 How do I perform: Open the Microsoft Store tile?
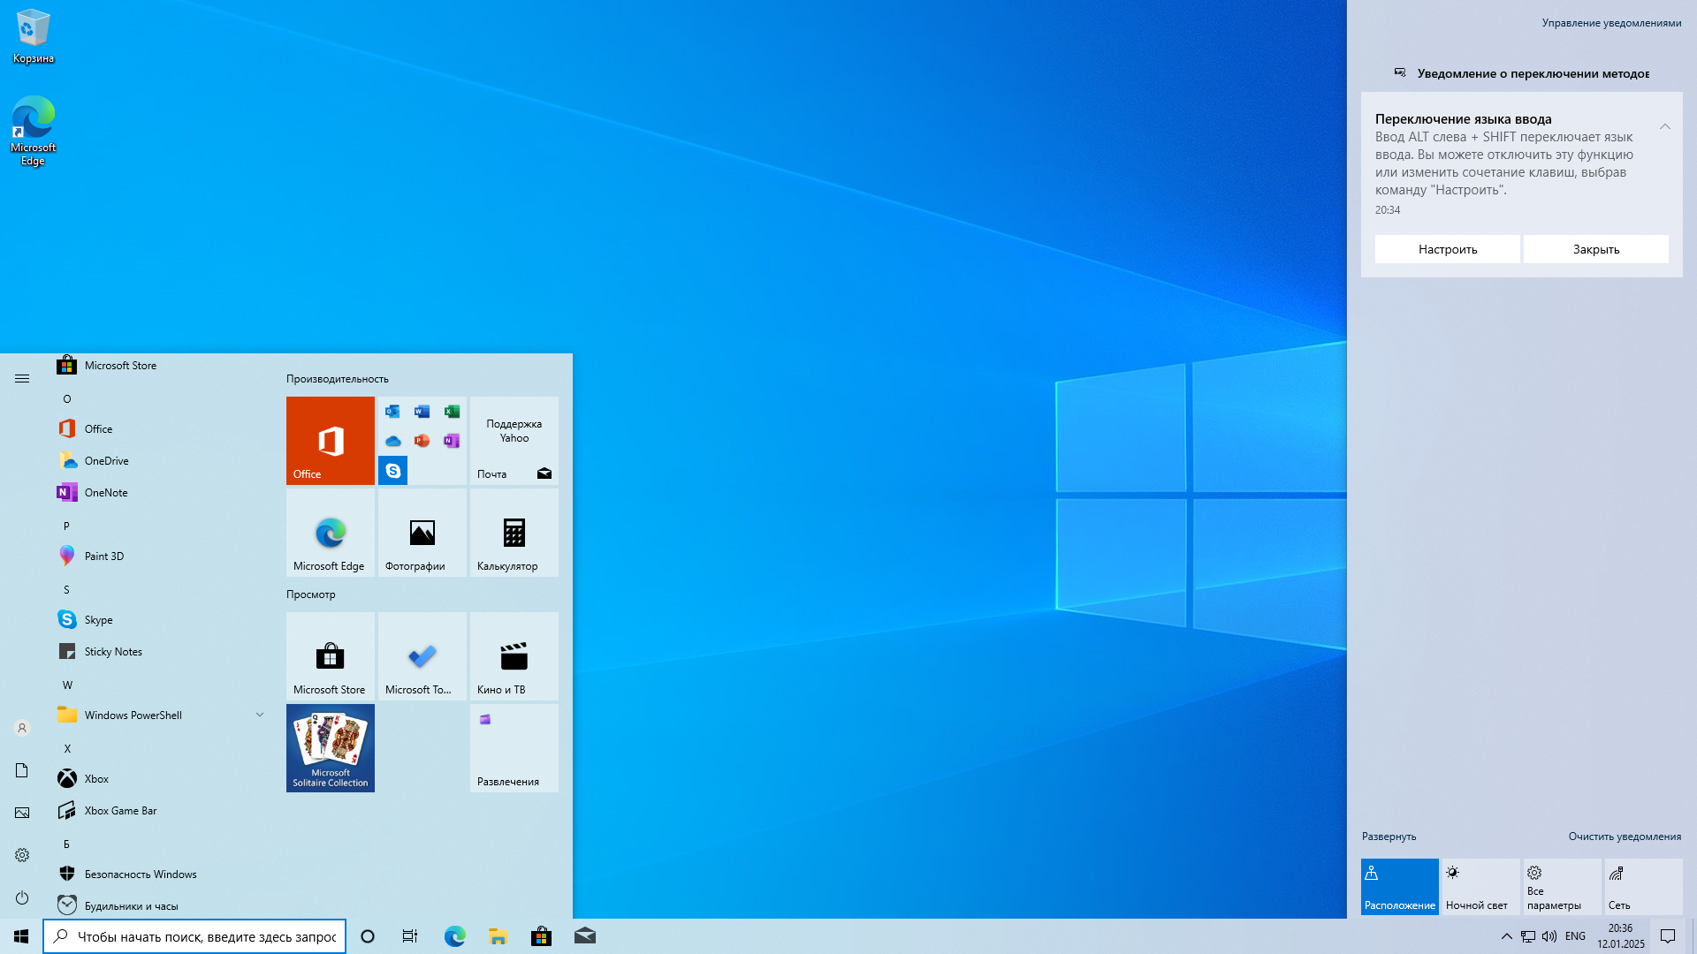click(331, 656)
